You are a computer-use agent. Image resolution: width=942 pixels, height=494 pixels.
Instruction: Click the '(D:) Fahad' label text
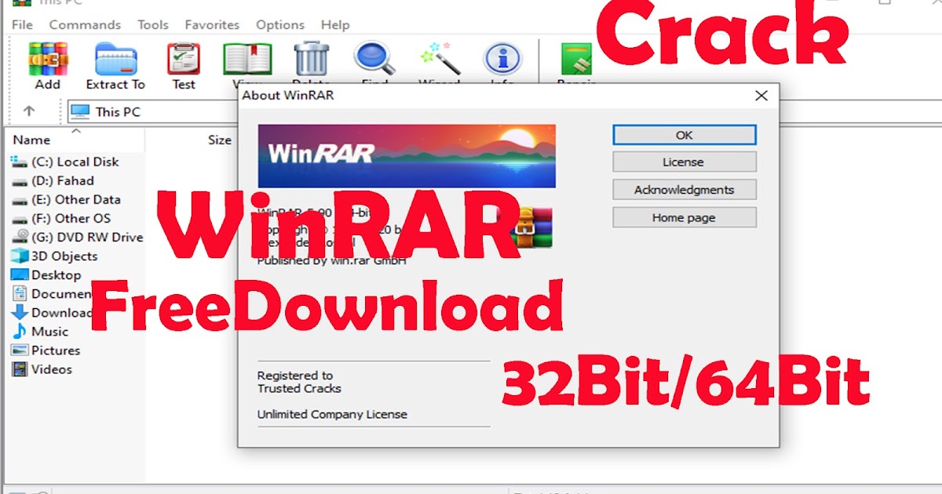tap(63, 180)
